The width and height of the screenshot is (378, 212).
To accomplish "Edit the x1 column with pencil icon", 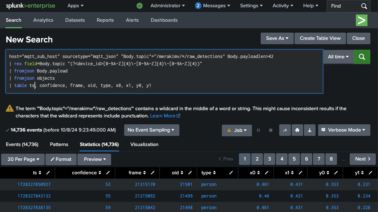I will pos(300,173).
